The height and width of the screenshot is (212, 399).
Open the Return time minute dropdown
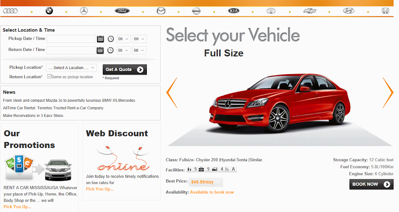pos(139,50)
